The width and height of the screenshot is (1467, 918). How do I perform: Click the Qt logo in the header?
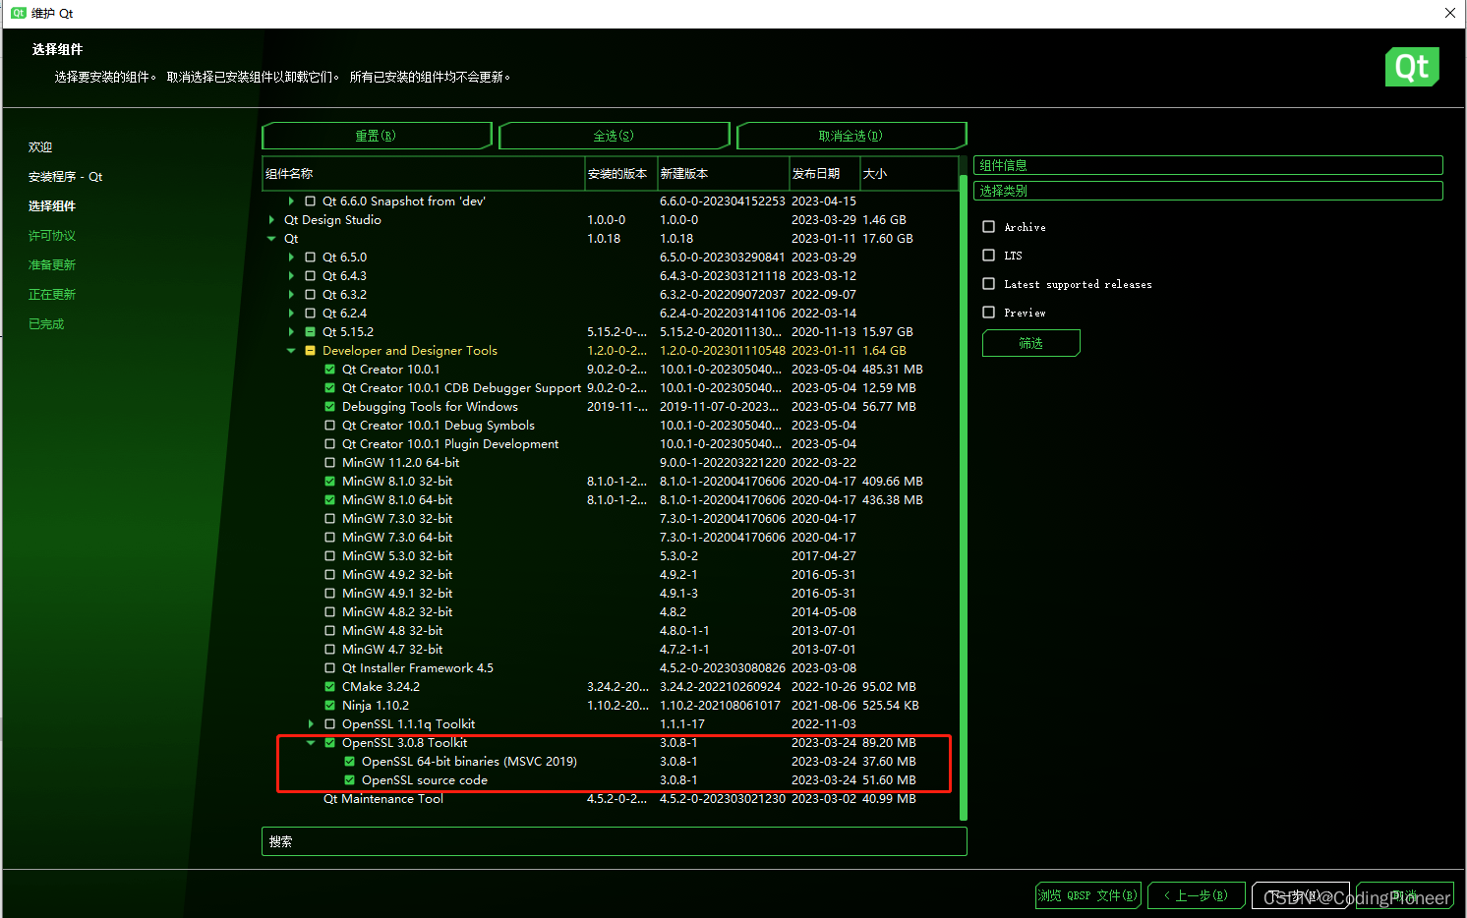(1412, 67)
